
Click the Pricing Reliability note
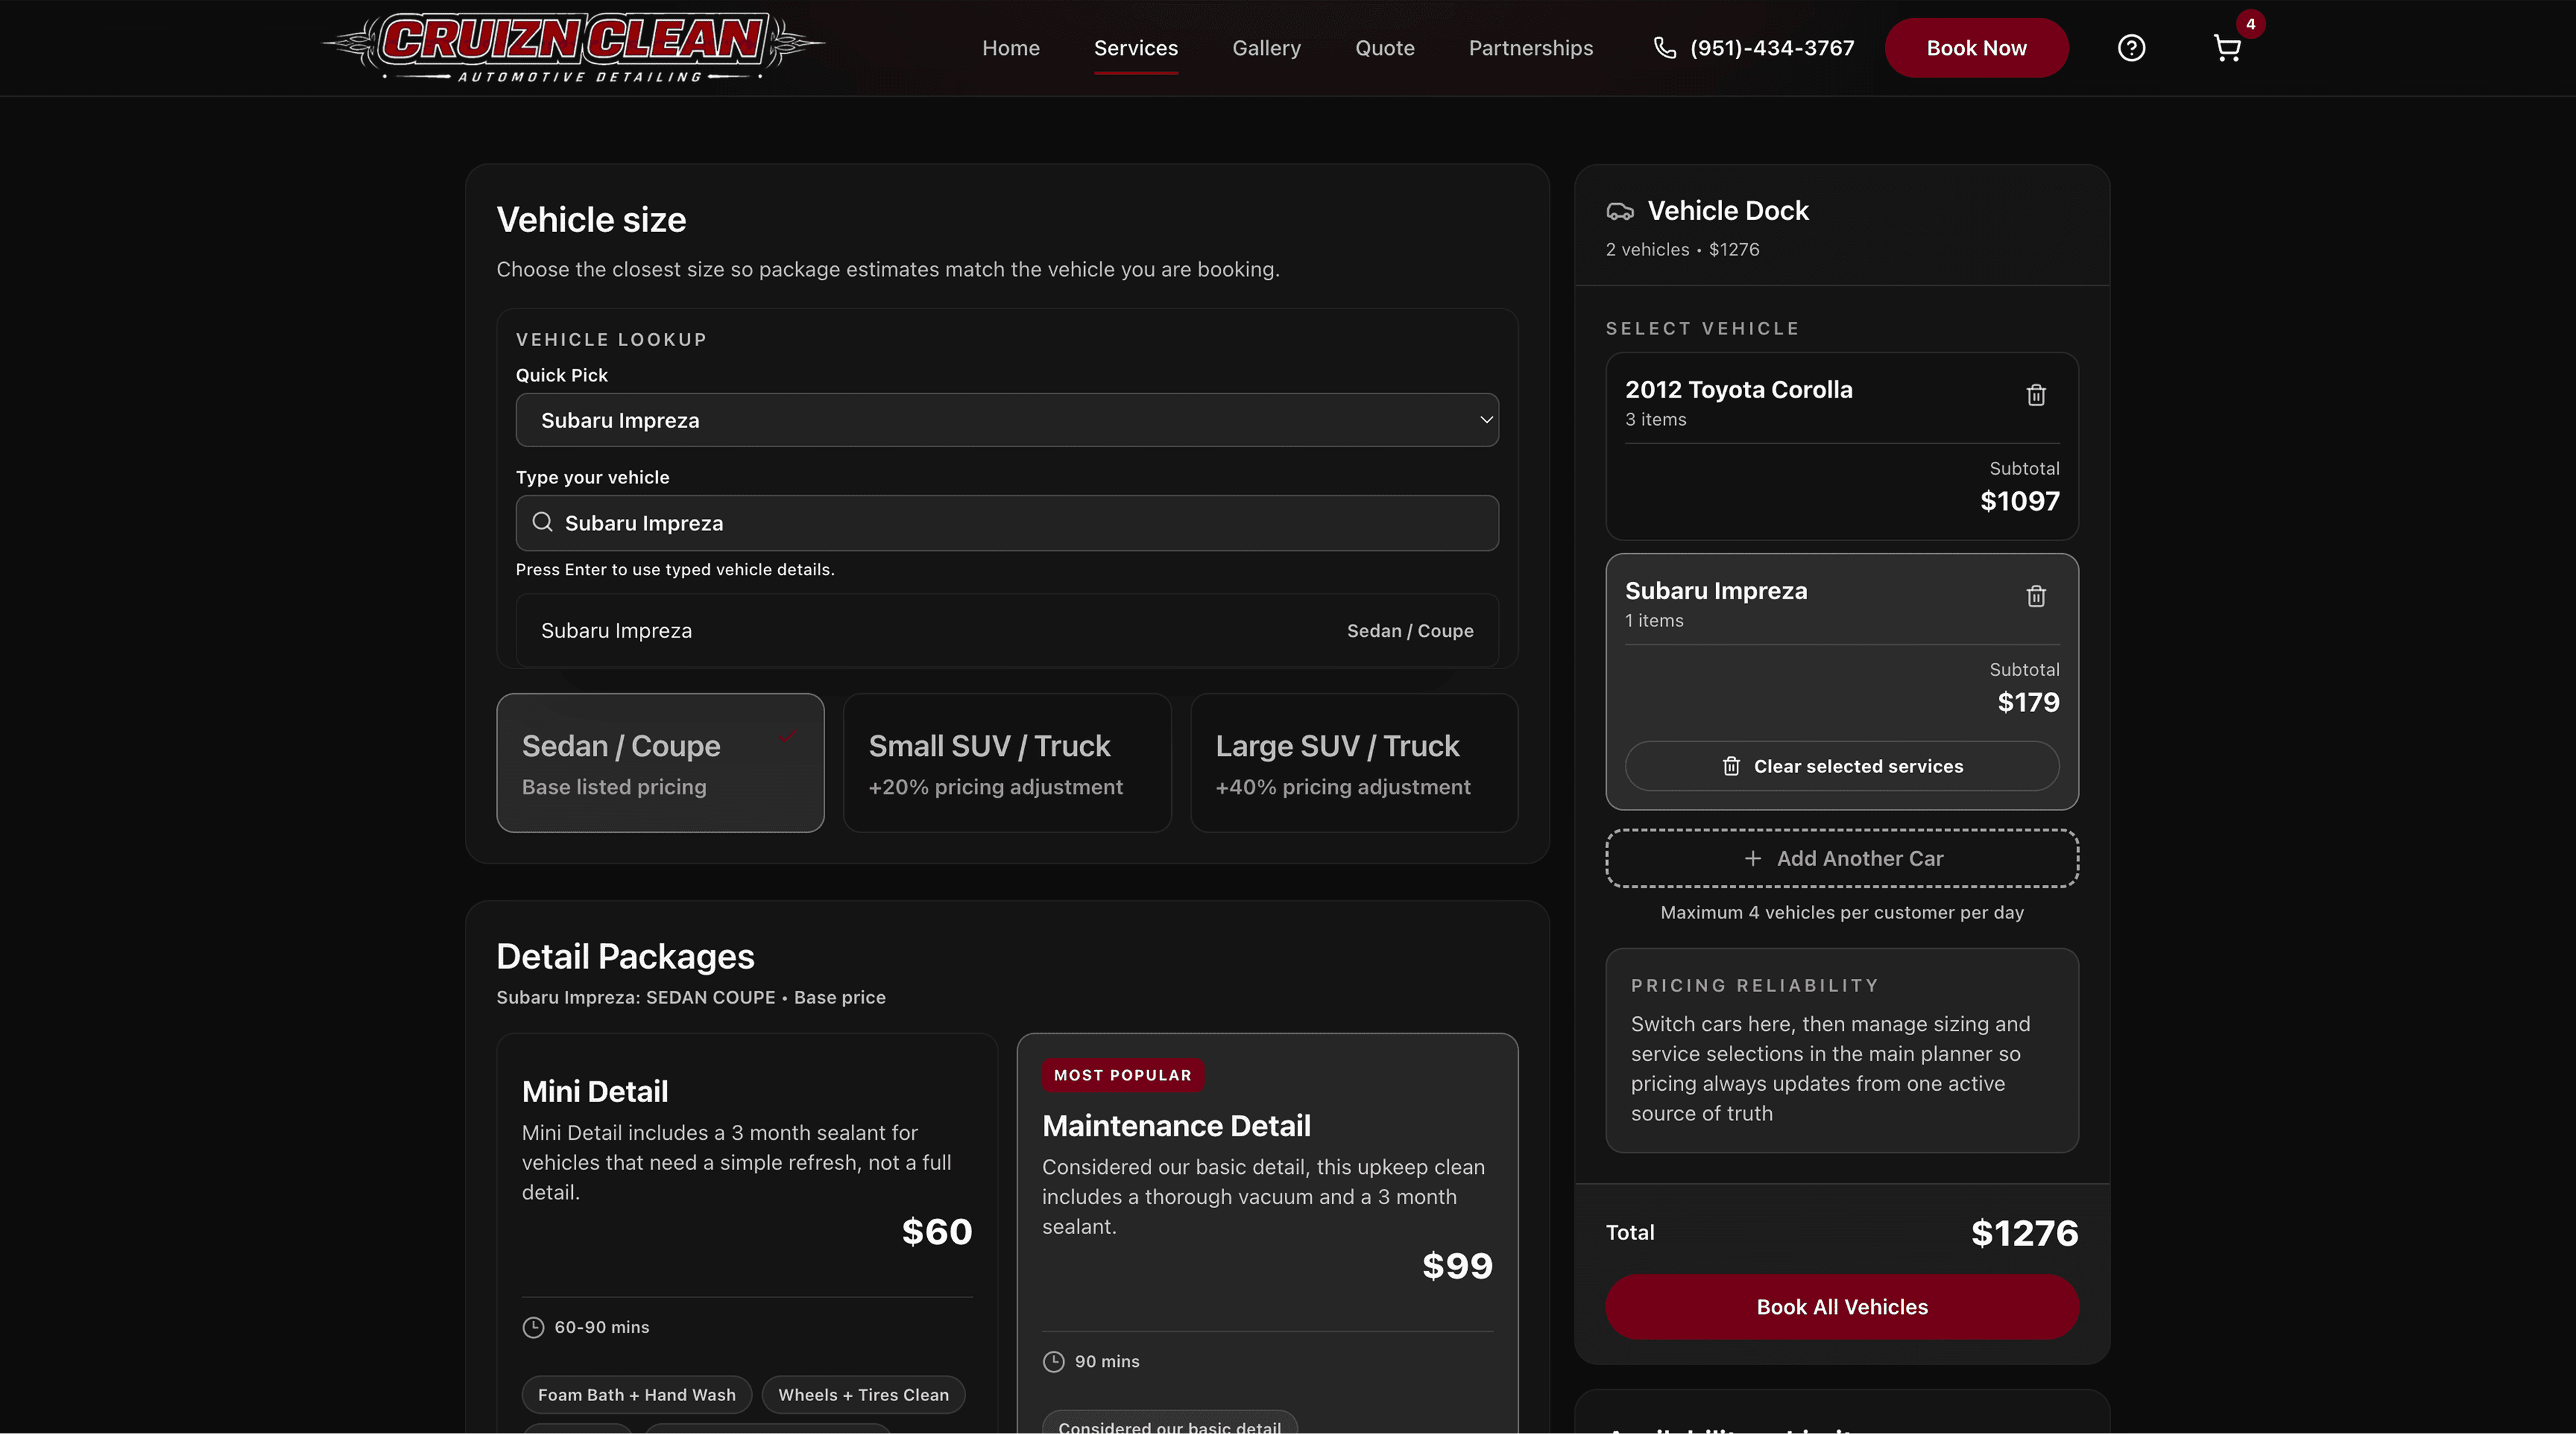(1842, 1051)
